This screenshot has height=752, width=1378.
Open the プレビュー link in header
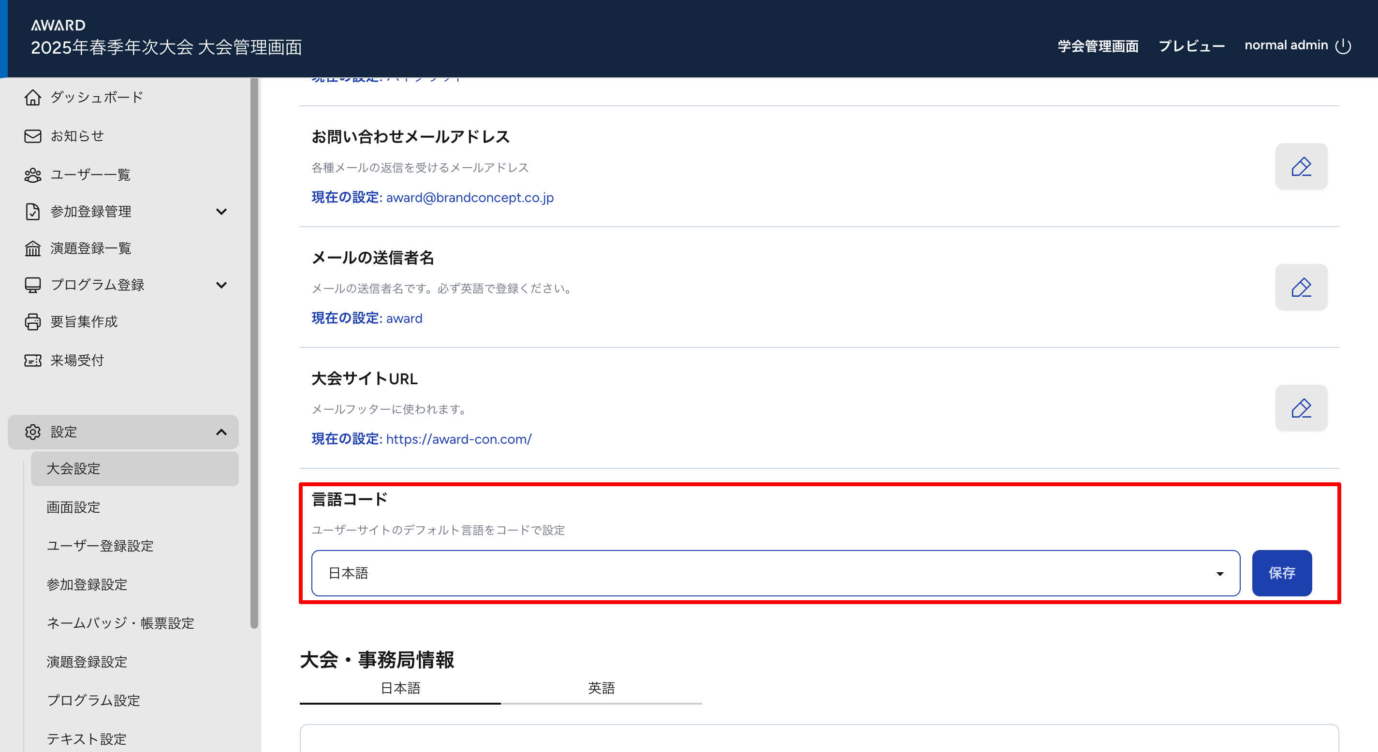1191,46
